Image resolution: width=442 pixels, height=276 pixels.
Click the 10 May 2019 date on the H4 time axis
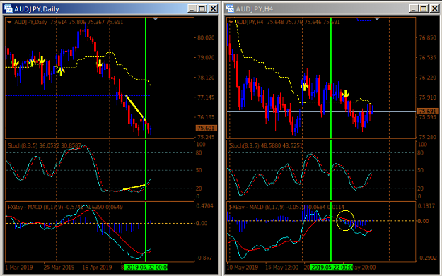point(243,268)
